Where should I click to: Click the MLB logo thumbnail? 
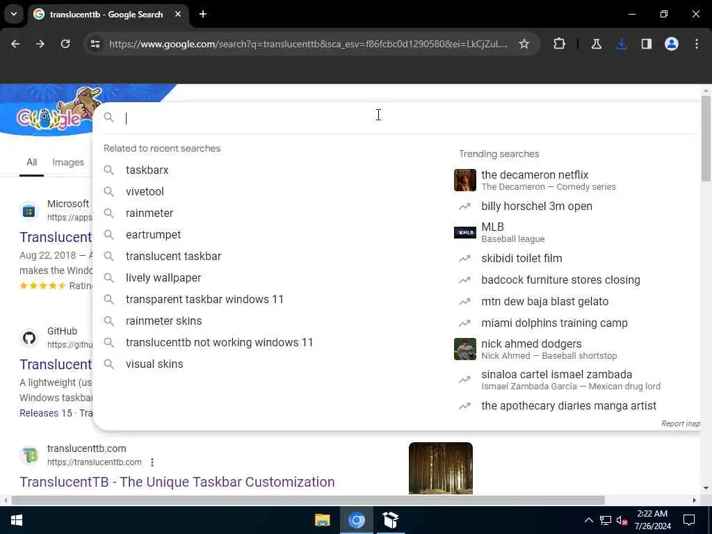pos(465,232)
